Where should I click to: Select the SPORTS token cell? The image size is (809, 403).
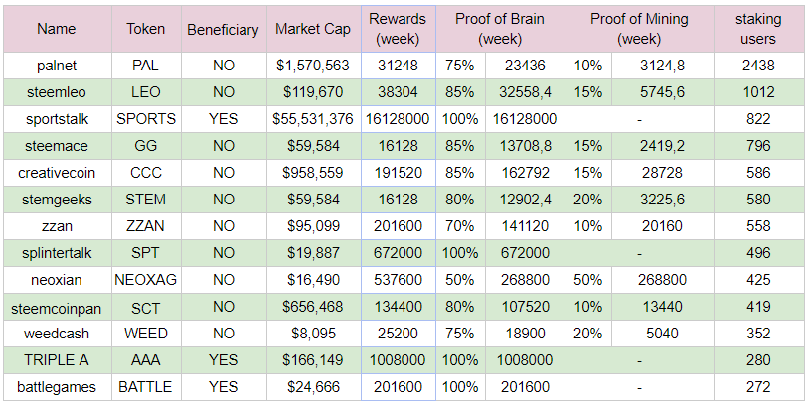tap(146, 119)
